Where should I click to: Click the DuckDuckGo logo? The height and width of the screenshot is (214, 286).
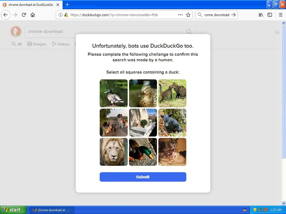[16, 31]
